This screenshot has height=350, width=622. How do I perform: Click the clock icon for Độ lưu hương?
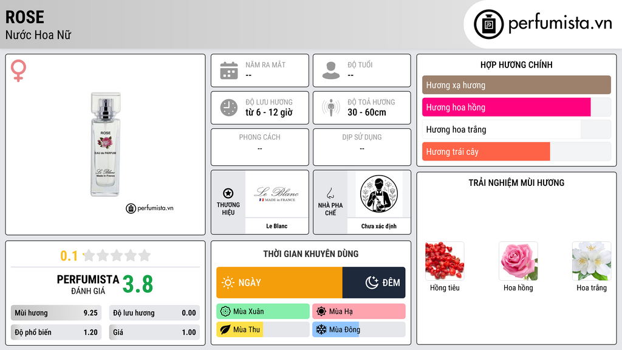click(x=229, y=108)
